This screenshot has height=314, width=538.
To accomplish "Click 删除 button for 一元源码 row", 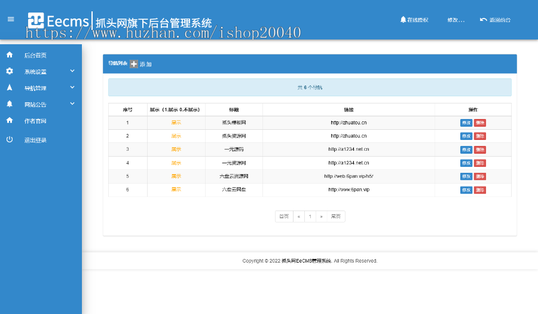I will (x=479, y=150).
